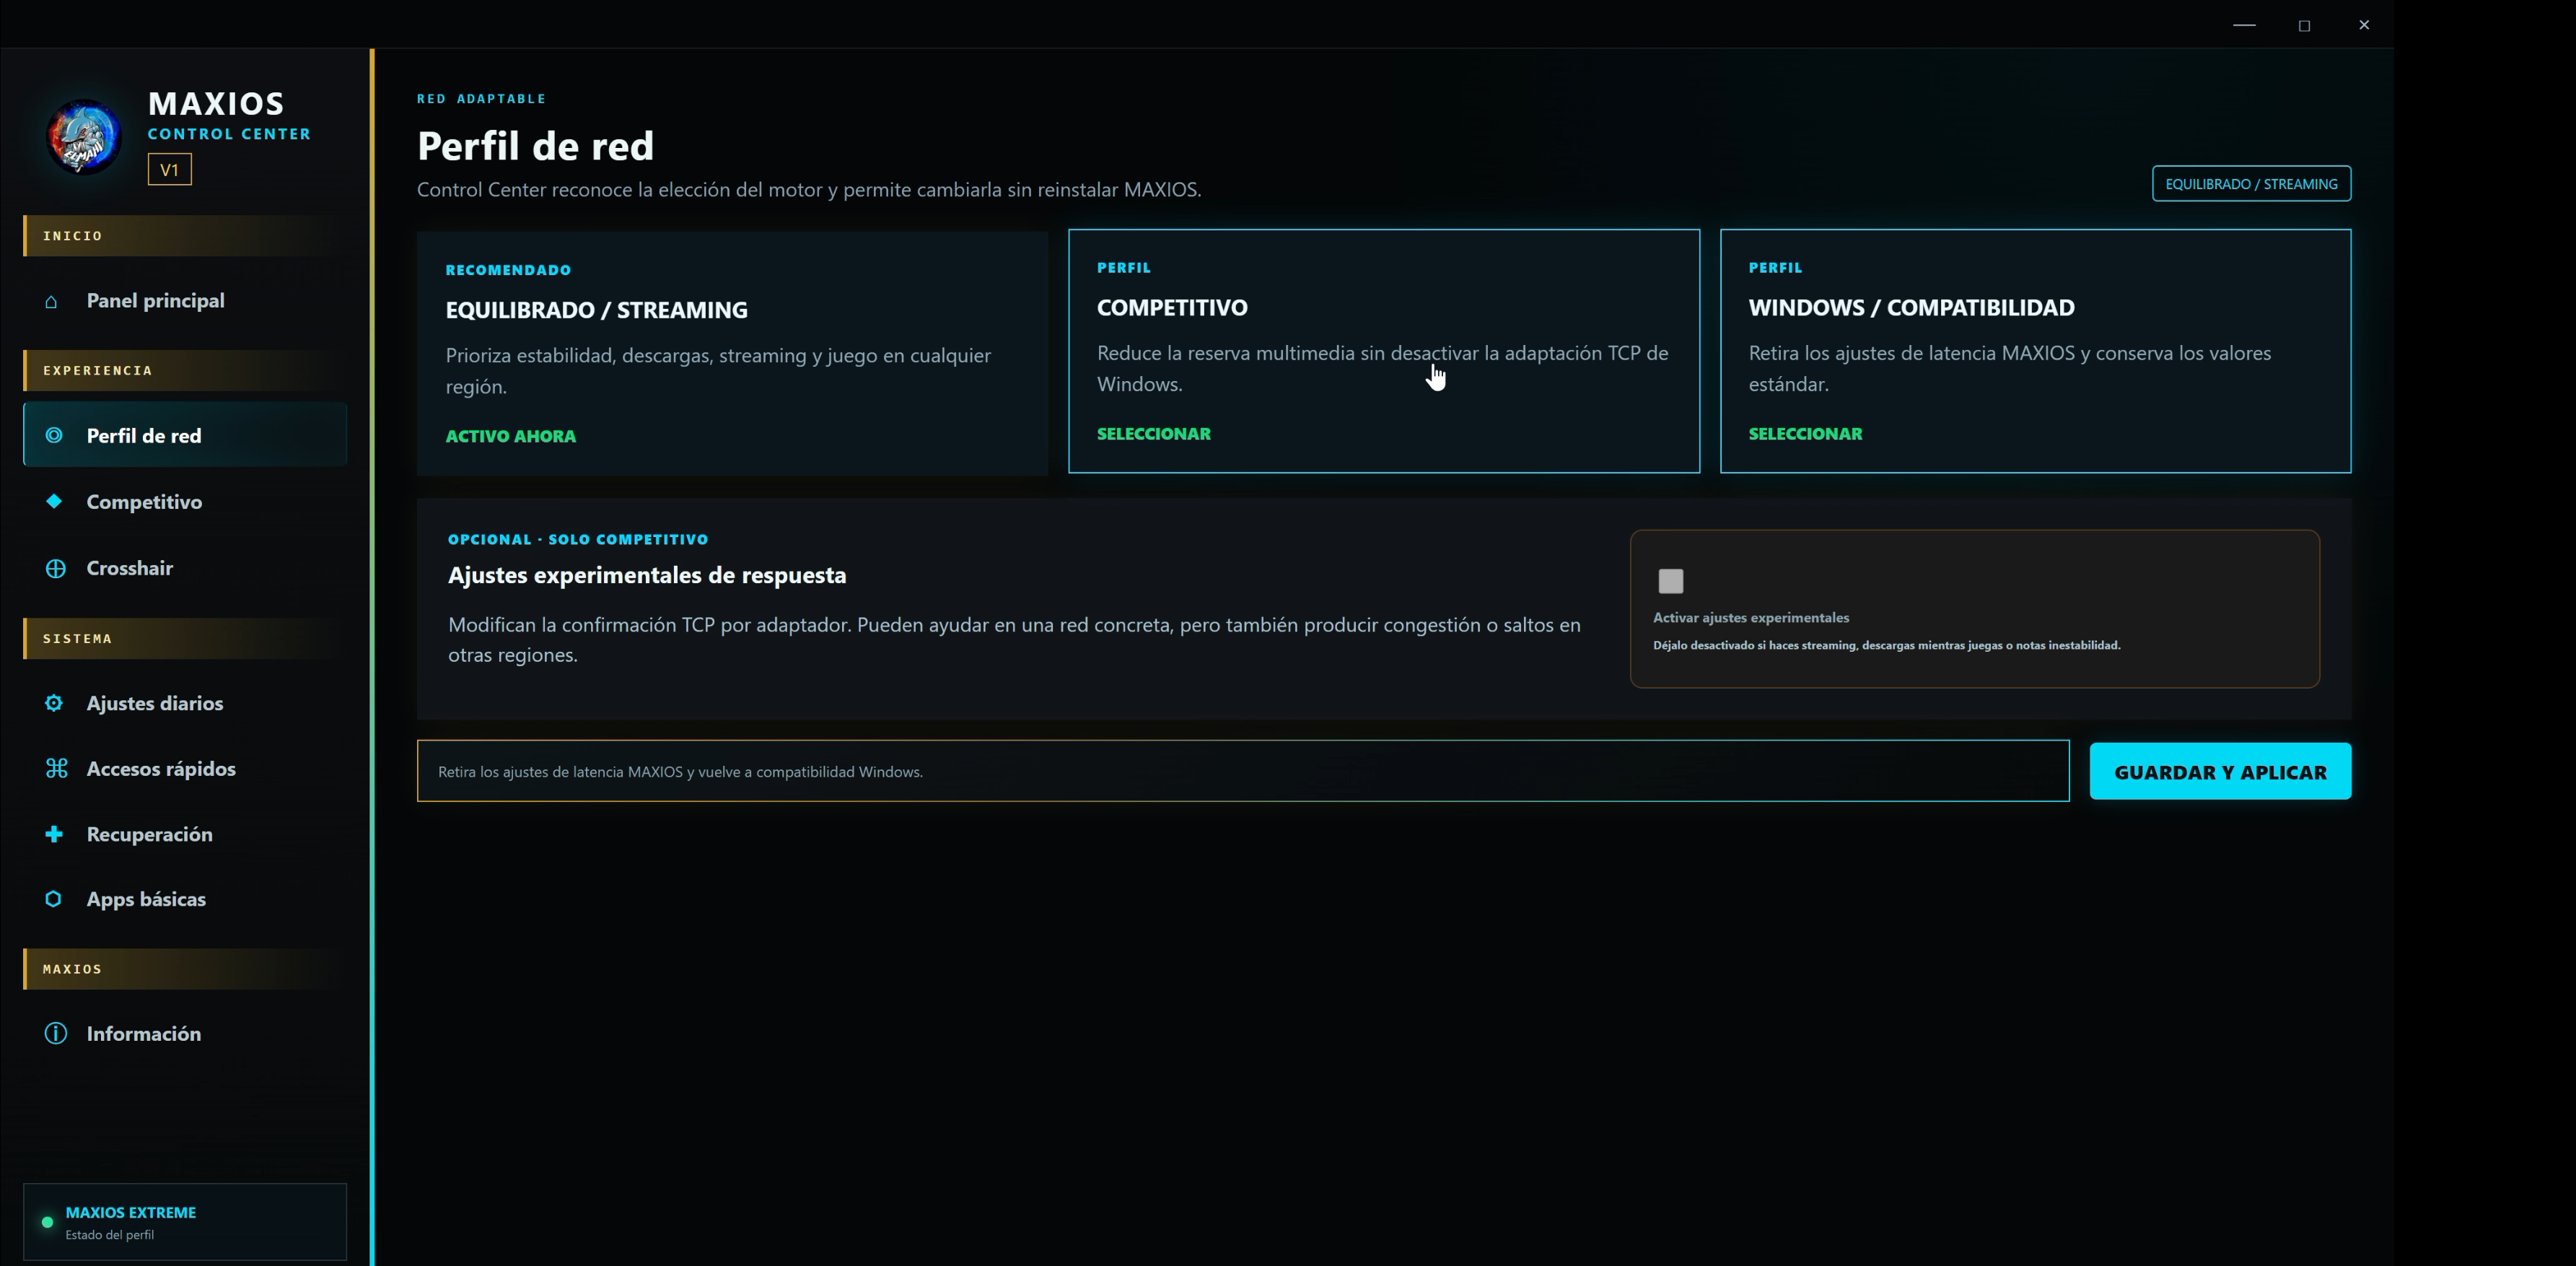Click the command icon beside Accesos rápidos

click(x=56, y=768)
